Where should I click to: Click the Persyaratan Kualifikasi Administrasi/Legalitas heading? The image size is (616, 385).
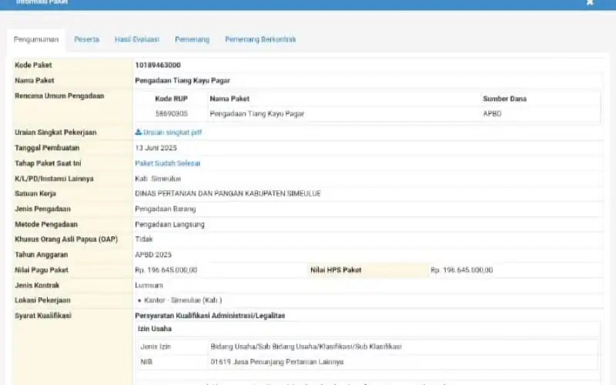[x=209, y=316]
